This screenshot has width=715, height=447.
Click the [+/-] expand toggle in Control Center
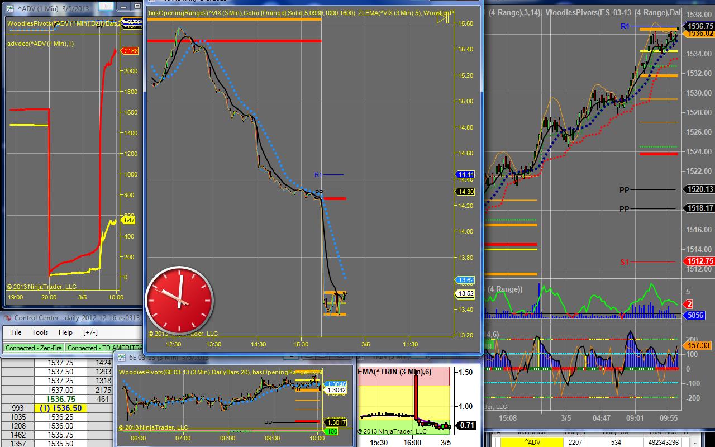click(x=90, y=332)
